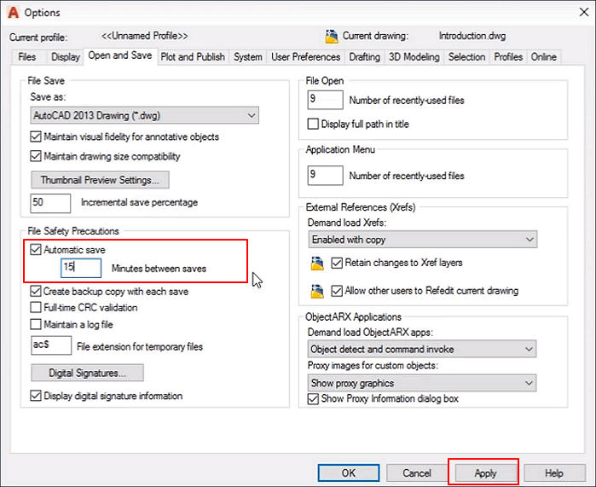Expand the Demand load Xrefs dropdown
This screenshot has height=487, width=596.
422,241
